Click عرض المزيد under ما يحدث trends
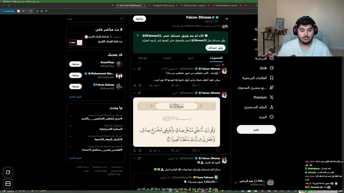The image size is (344, 193). [x=75, y=158]
